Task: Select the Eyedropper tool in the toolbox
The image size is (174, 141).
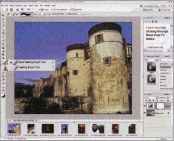Action: point(3,26)
